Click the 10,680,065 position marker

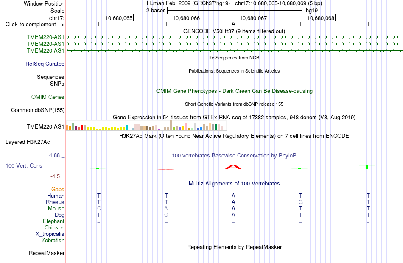[120, 18]
